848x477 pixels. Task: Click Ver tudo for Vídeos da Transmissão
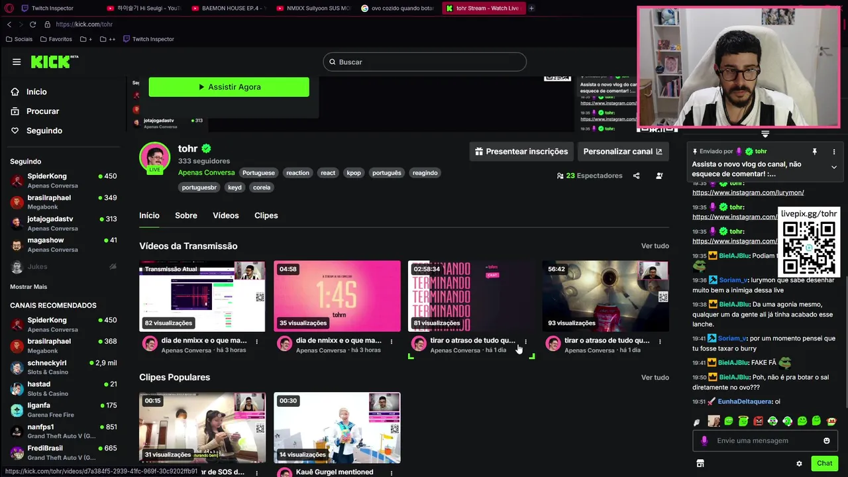point(655,246)
